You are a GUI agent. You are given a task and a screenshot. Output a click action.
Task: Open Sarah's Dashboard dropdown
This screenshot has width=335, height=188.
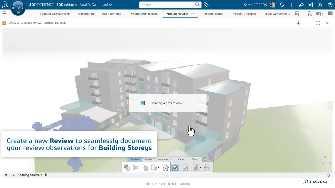pyautogui.click(x=96, y=5)
